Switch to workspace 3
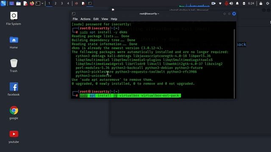This screenshot has width=271, height=152. 62,3
